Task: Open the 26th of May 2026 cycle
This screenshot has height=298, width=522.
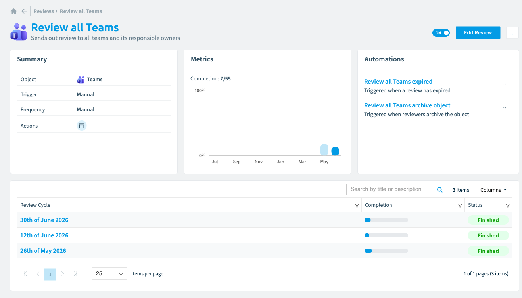Action: coord(43,251)
